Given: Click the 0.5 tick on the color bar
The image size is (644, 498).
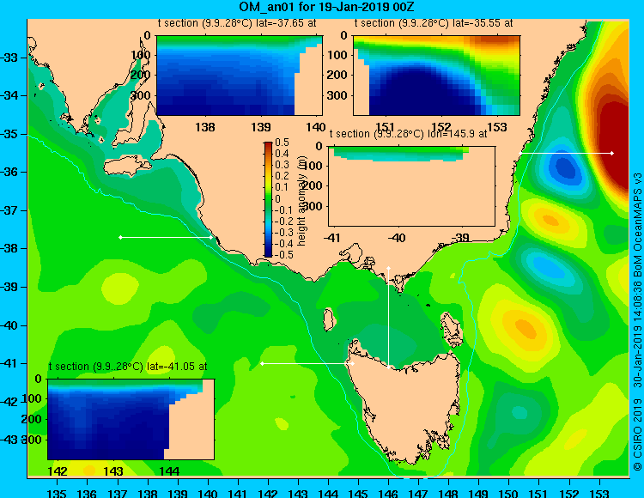Looking at the screenshot, I should click(x=283, y=143).
